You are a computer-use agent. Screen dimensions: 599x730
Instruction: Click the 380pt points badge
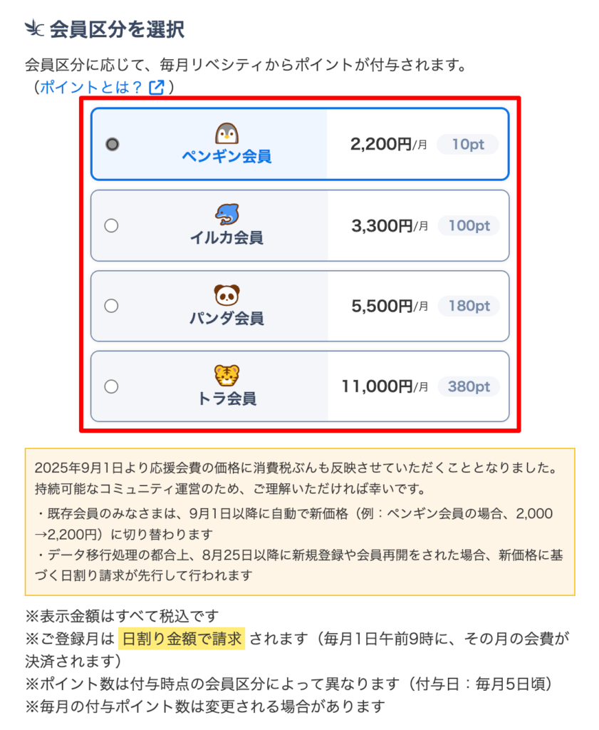pyautogui.click(x=469, y=386)
